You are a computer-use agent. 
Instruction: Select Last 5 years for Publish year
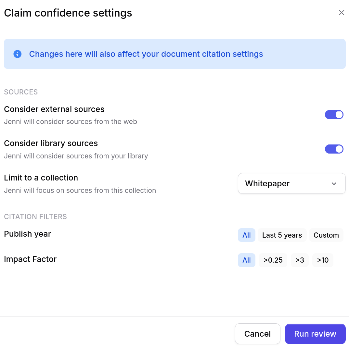coord(282,235)
